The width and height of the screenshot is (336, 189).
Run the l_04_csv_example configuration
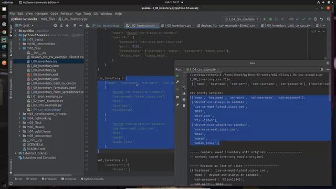point(265,19)
